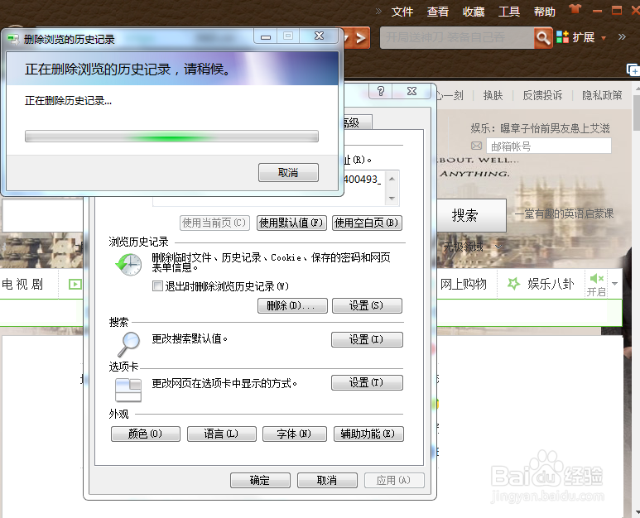Click the 邮箱帐号 input field

click(549, 146)
